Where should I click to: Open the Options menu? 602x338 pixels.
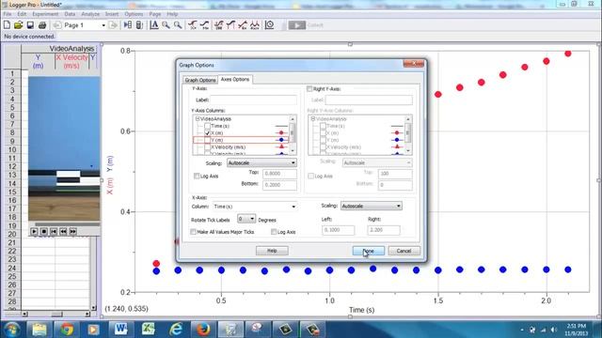click(134, 14)
